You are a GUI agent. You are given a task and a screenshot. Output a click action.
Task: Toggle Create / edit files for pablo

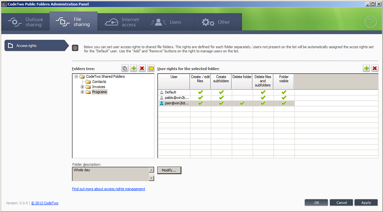(201, 98)
